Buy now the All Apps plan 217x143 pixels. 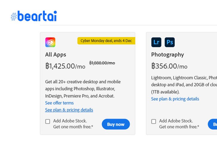116,124
